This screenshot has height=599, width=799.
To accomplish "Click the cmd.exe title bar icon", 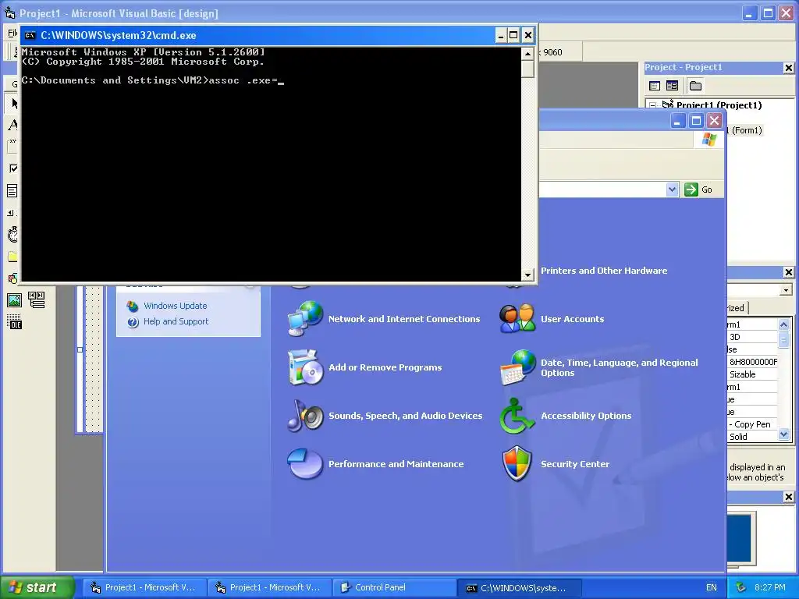I will pos(30,35).
